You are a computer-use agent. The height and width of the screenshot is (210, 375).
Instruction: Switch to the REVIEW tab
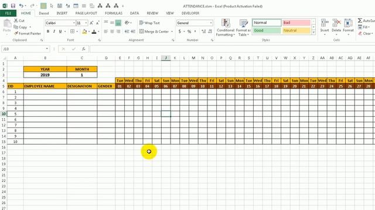tap(152, 13)
